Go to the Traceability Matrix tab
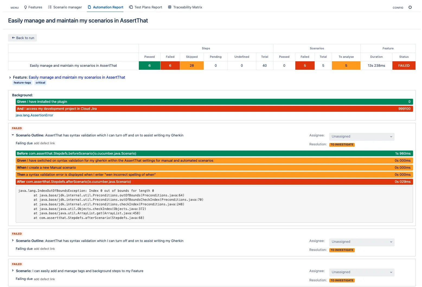422x287 pixels. [x=185, y=7]
